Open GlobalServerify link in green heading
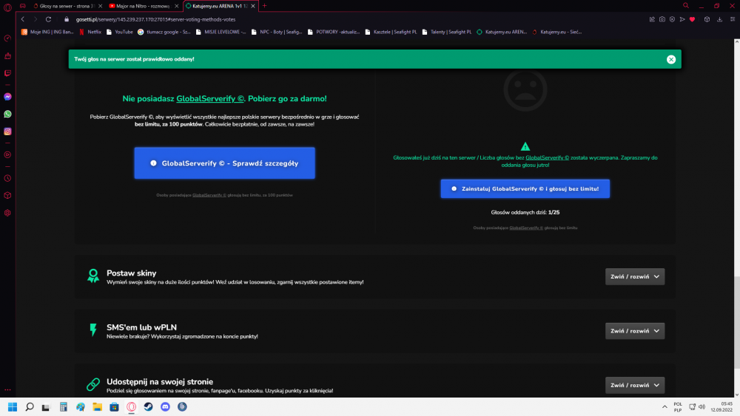This screenshot has height=416, width=740. tap(210, 98)
